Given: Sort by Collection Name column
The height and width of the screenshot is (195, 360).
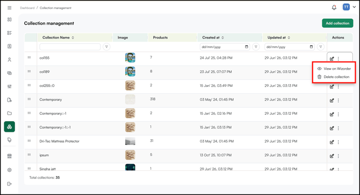Looking at the screenshot, I should (73, 37).
